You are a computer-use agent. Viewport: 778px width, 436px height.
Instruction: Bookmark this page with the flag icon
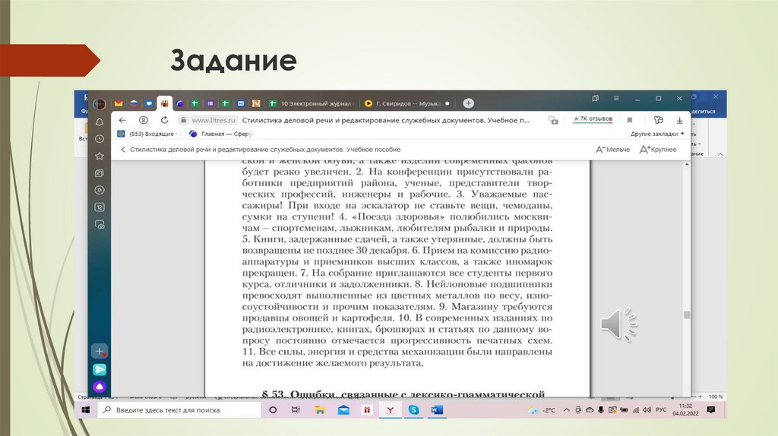coord(629,120)
